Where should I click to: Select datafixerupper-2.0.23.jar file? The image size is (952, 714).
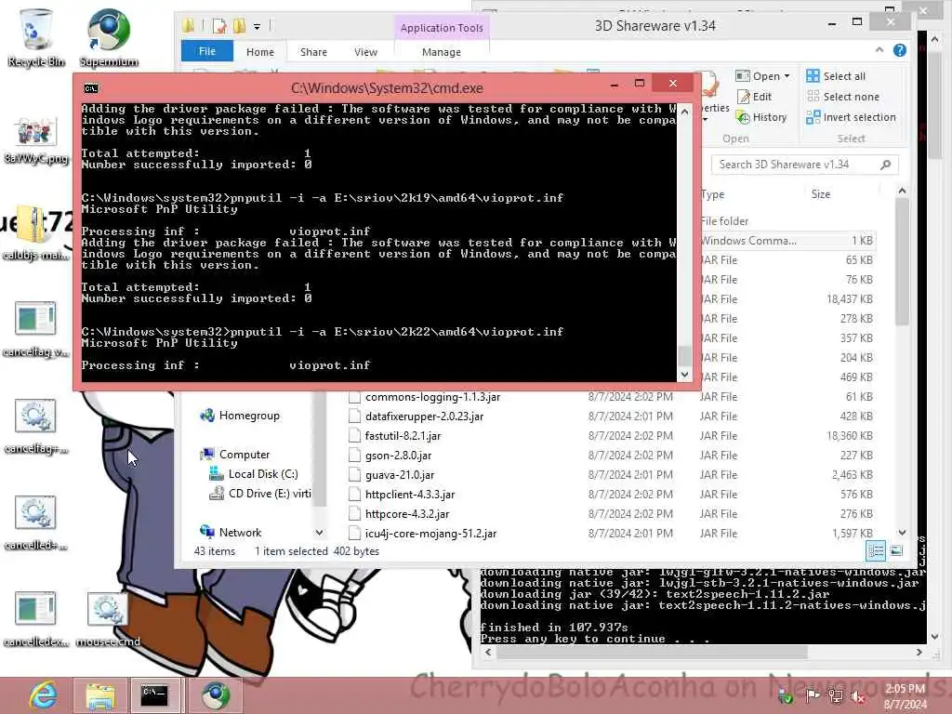(424, 416)
